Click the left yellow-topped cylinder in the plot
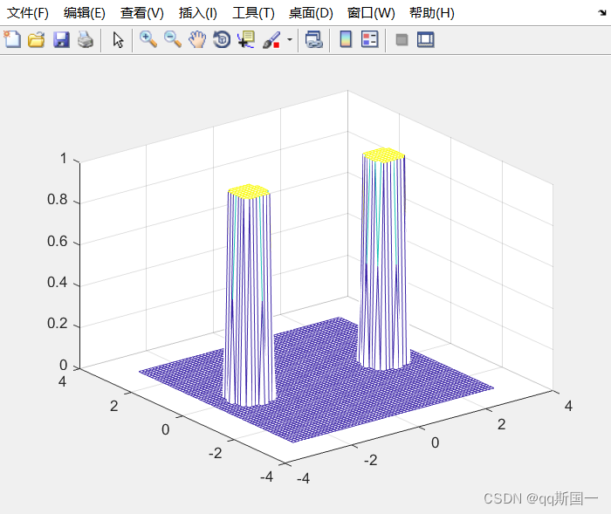The height and width of the screenshot is (514, 611). coord(249,295)
